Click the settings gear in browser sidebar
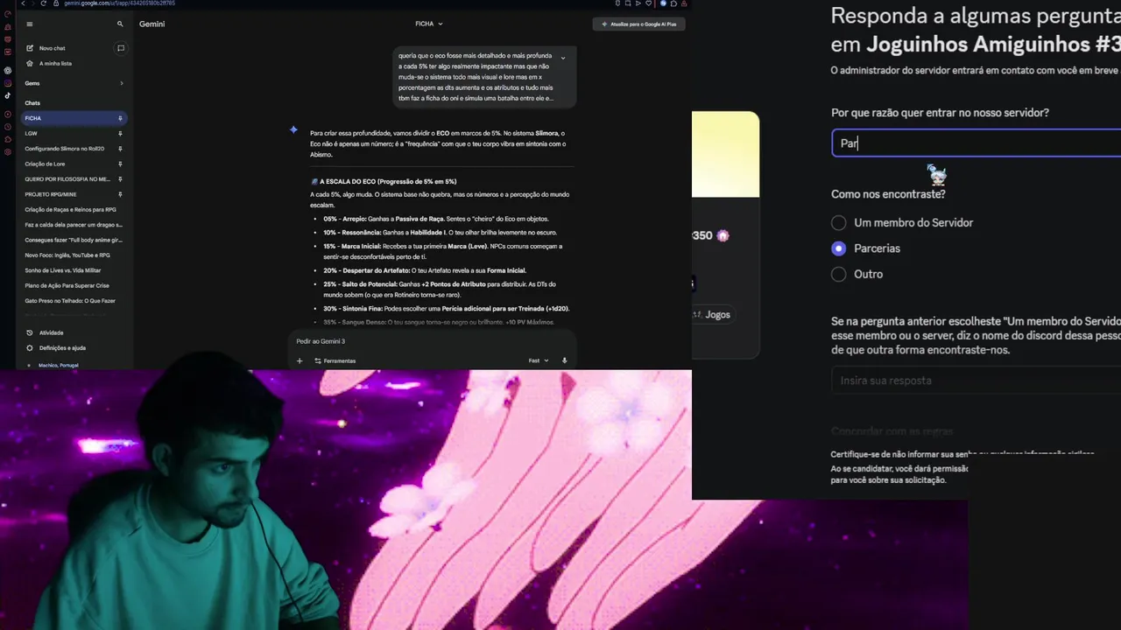The width and height of the screenshot is (1121, 630). [8, 151]
